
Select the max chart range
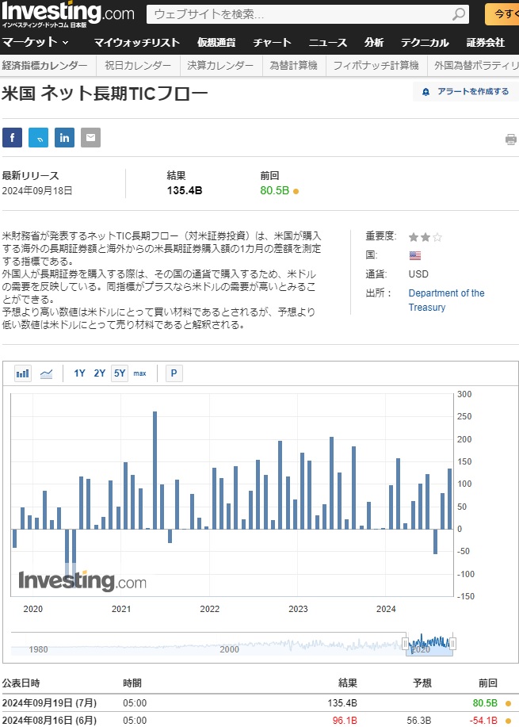click(x=139, y=373)
